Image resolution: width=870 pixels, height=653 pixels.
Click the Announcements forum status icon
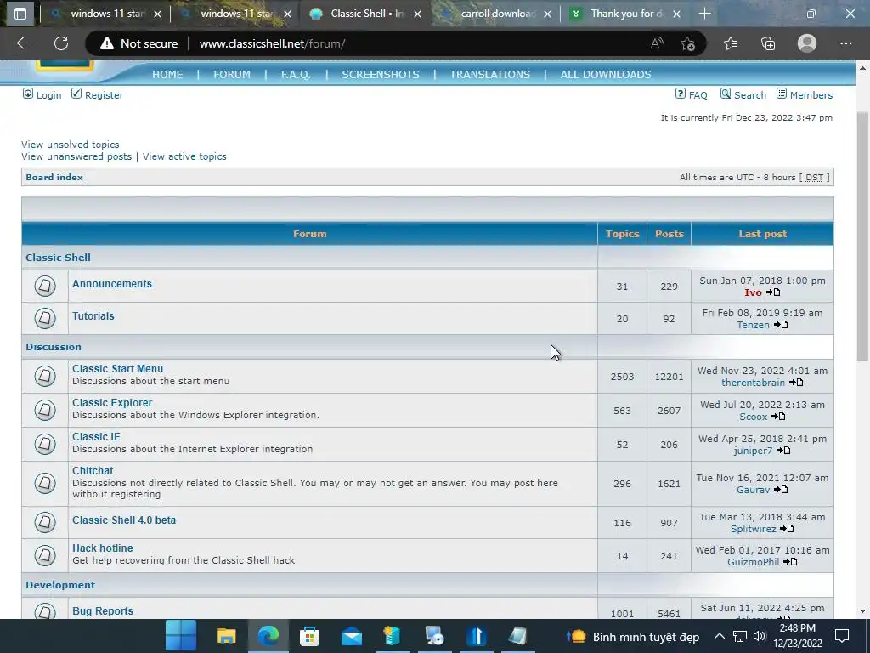(45, 286)
